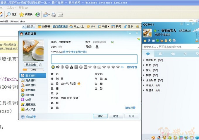
Task: Open 澳门酒店爆炸 link in toolbar
Action: pyautogui.click(x=60, y=26)
